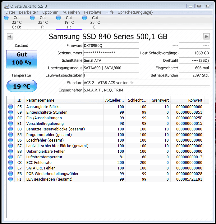216x224 pixels.
Task: Click status icon for Benutzte Reserveblöcke
Action: pyautogui.click(x=11, y=129)
